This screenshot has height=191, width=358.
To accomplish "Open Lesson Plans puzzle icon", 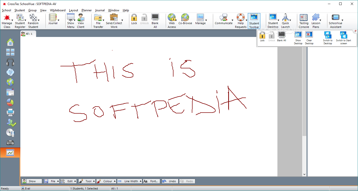I will point(316,17).
